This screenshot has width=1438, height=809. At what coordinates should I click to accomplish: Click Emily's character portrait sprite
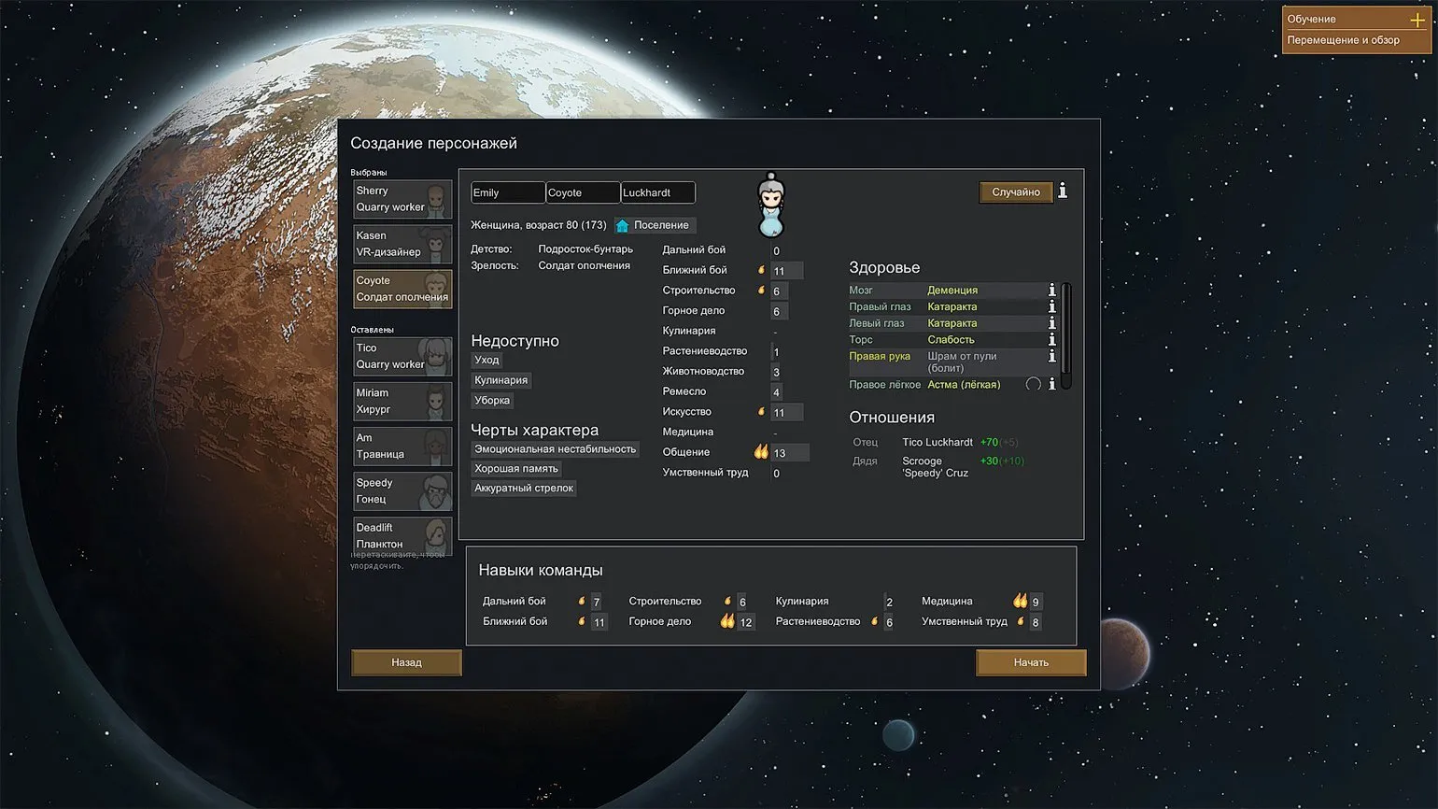tap(770, 206)
